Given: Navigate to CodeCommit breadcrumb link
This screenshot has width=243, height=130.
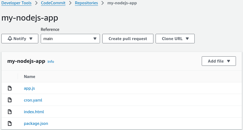Looking at the screenshot, I should [53, 3].
